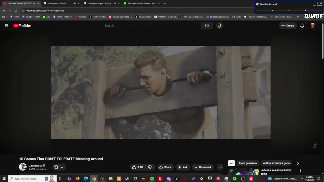Screen dimensions: 324x182
Task: Click the browser address bar URL
Action: [x=45, y=11]
